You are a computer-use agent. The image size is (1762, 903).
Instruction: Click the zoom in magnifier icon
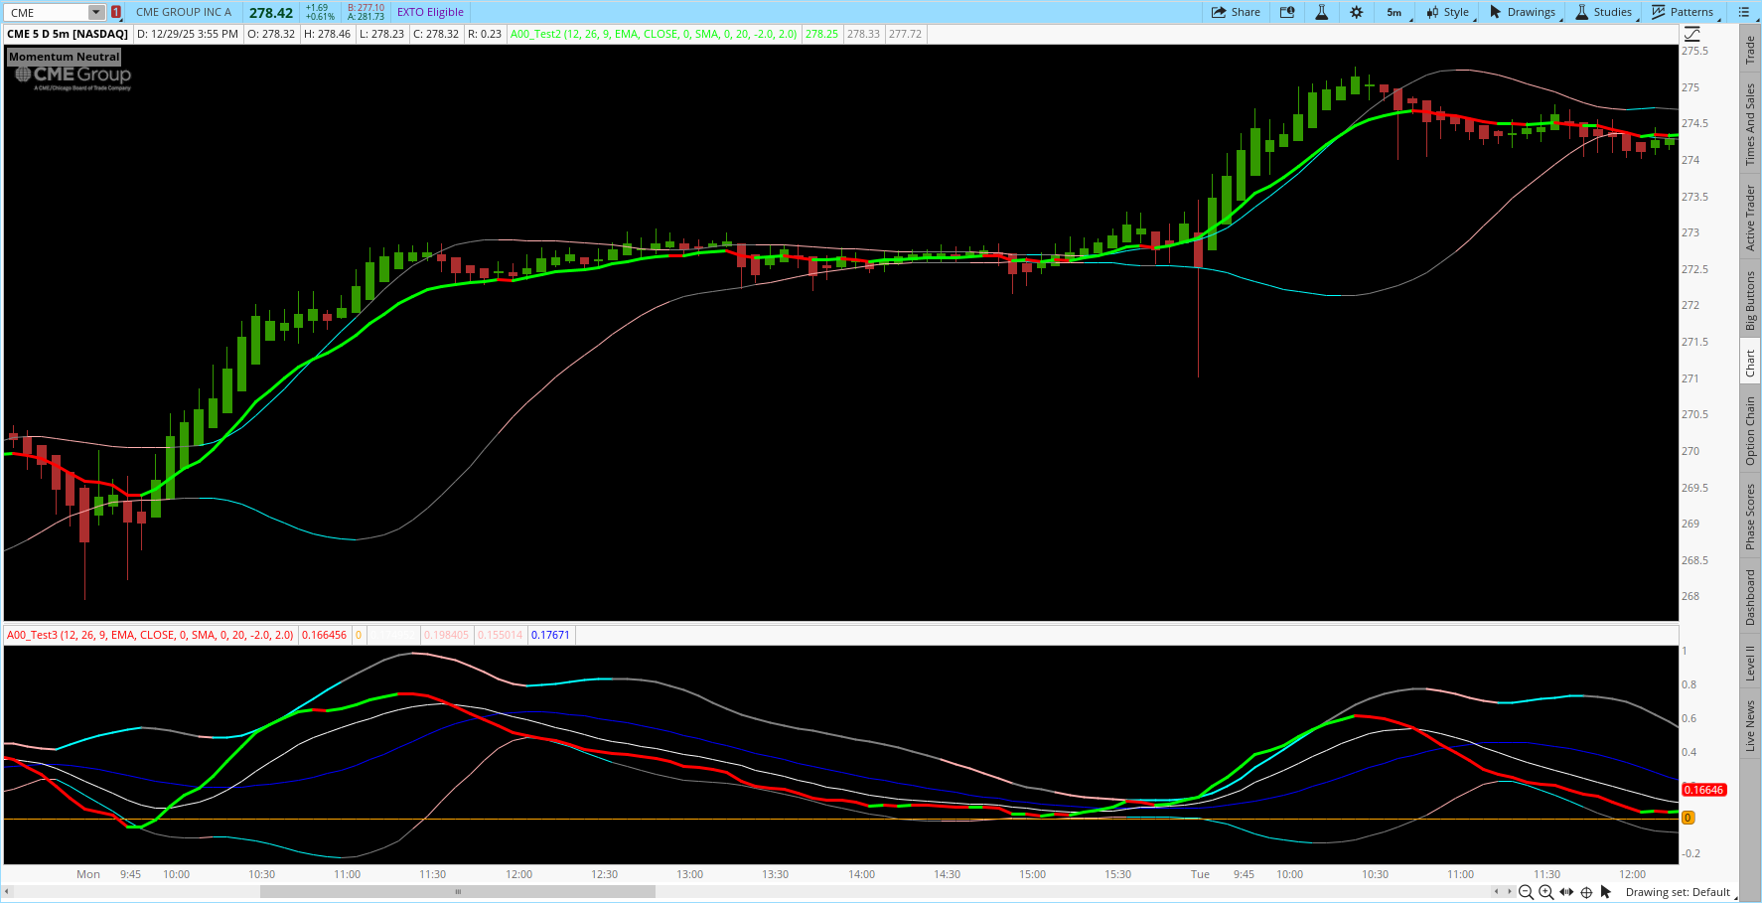(x=1545, y=892)
